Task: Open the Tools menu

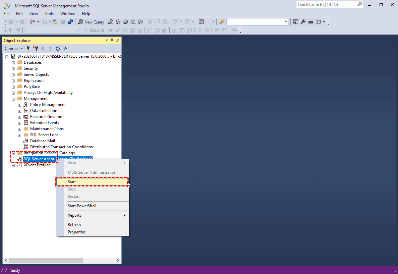Action: [x=49, y=14]
